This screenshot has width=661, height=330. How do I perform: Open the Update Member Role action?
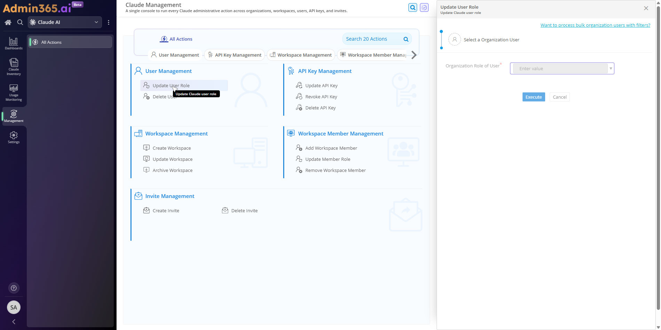[x=323, y=159]
